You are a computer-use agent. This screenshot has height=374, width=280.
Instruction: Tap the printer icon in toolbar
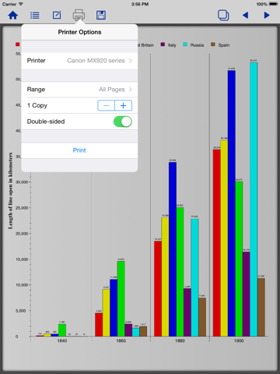79,15
